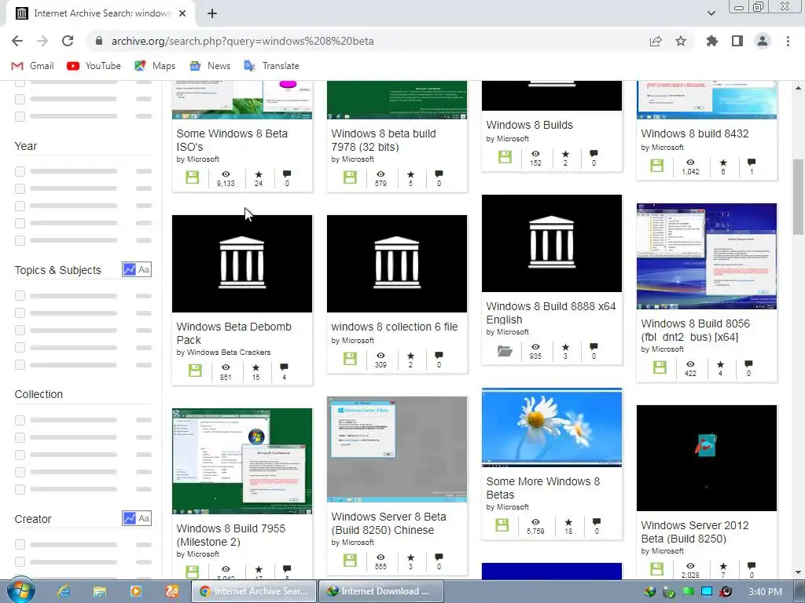Toggle Topics & Subjects Aa text view

pos(145,270)
